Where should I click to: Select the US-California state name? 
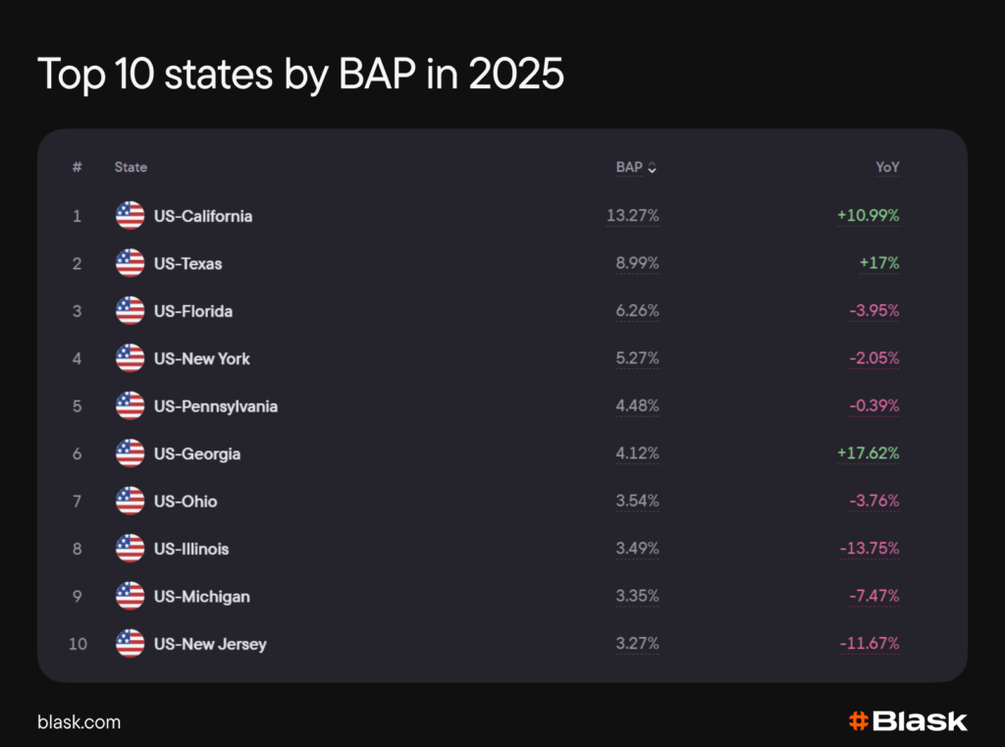pyautogui.click(x=203, y=216)
